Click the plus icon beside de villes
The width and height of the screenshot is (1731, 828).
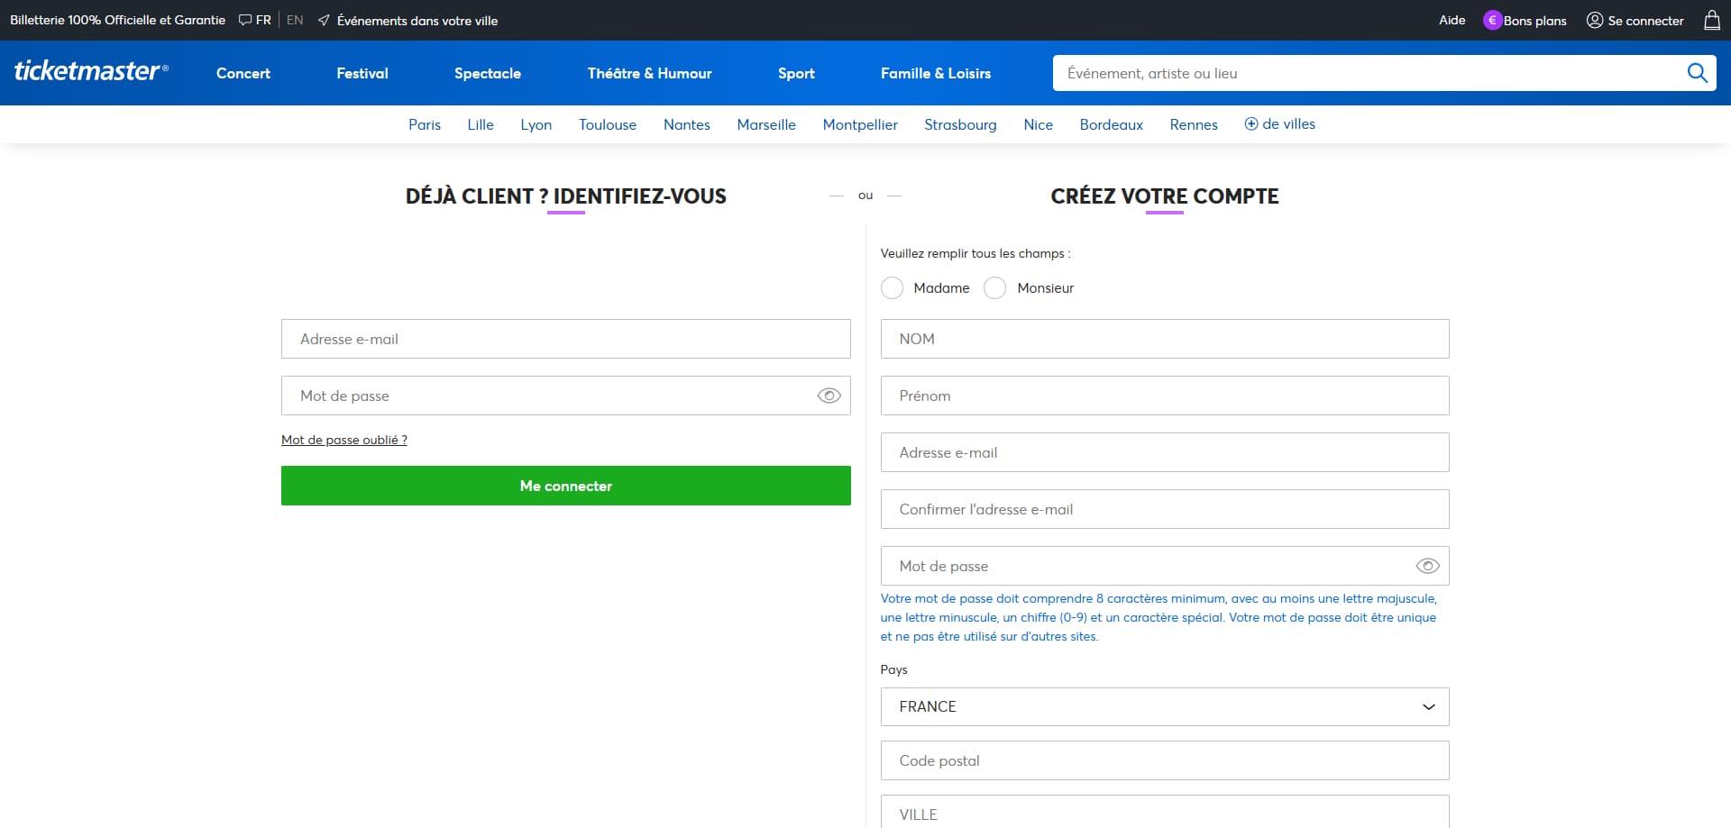click(1251, 124)
